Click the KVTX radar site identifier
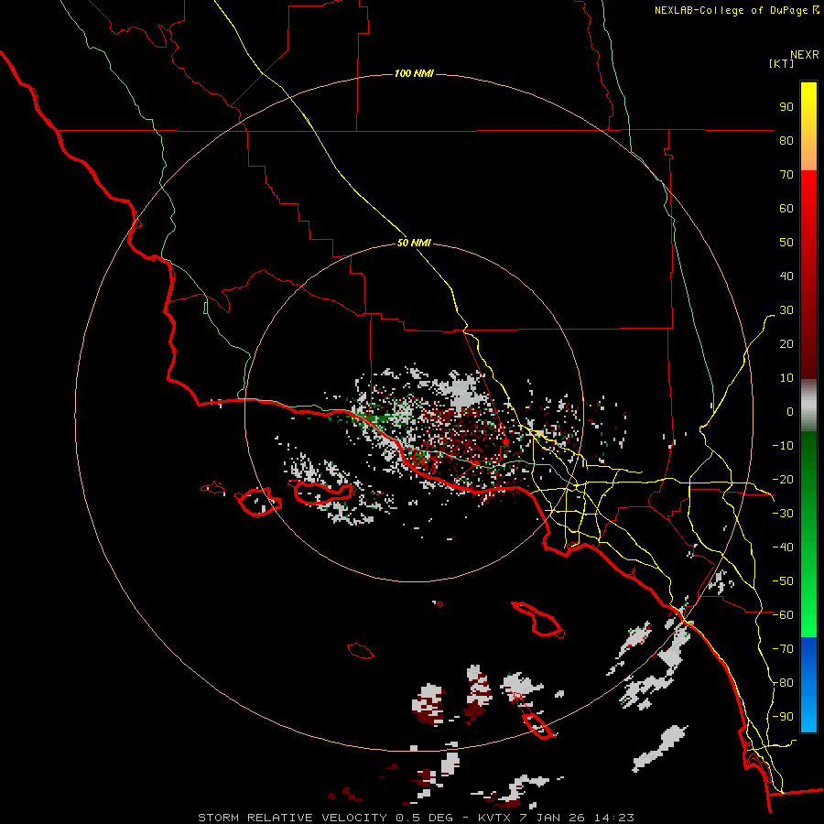 point(494,818)
